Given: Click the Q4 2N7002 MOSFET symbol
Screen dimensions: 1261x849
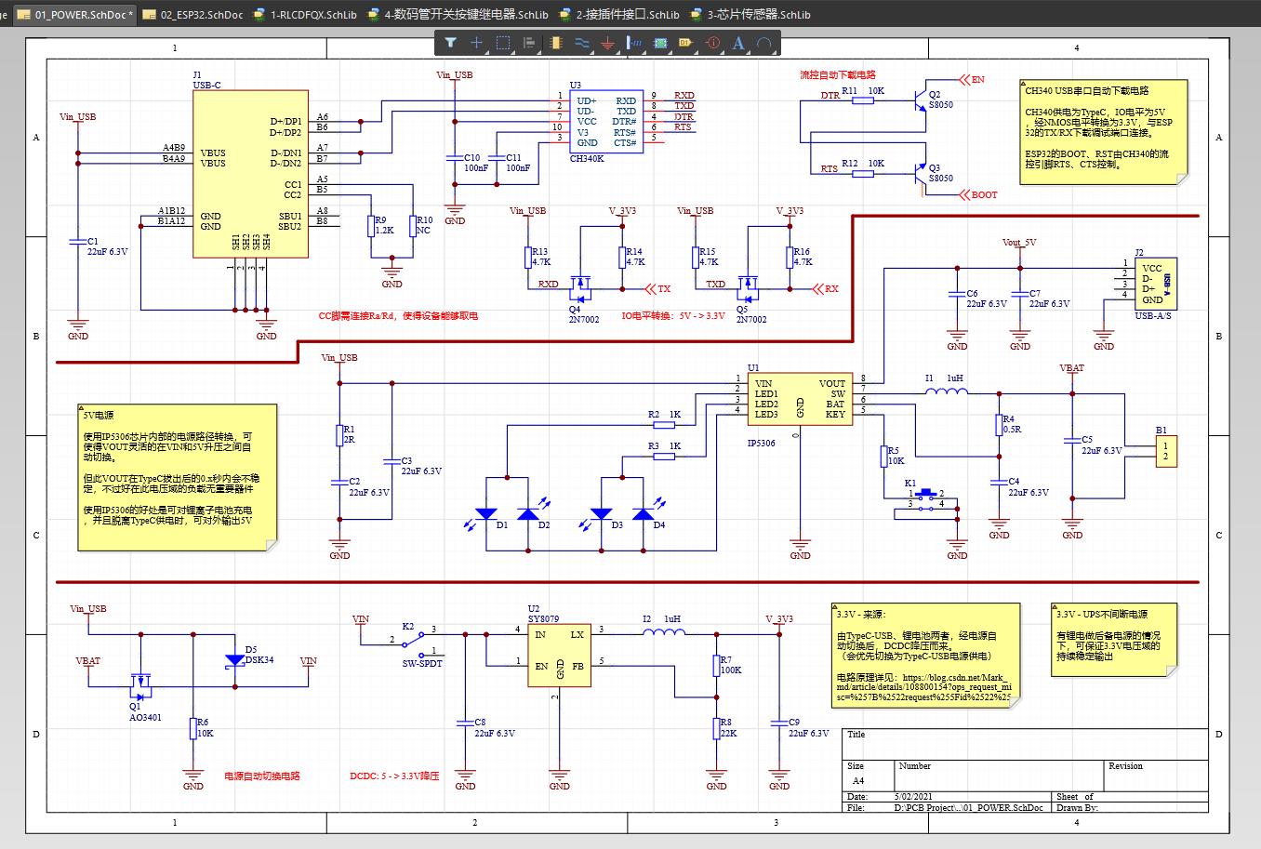Looking at the screenshot, I should [582, 287].
